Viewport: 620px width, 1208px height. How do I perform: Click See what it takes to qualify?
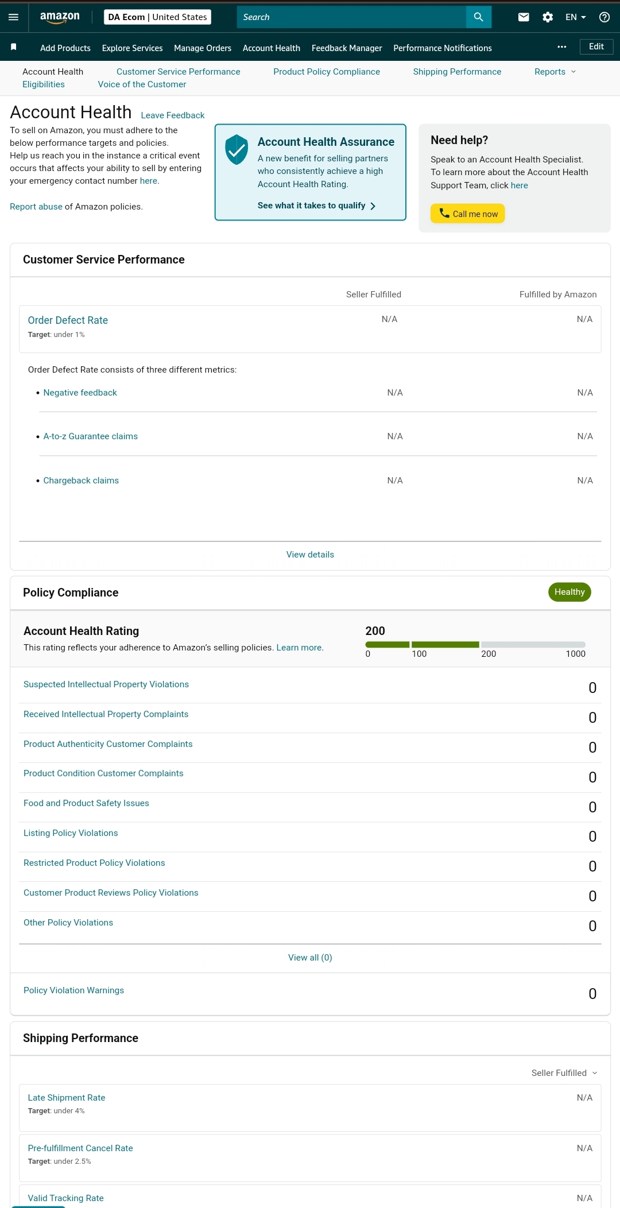(x=316, y=206)
